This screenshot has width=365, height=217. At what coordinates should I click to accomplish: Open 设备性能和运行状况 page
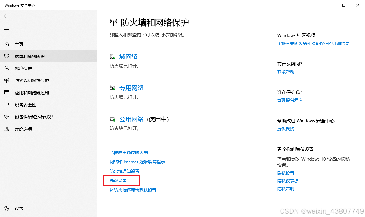click(49, 117)
